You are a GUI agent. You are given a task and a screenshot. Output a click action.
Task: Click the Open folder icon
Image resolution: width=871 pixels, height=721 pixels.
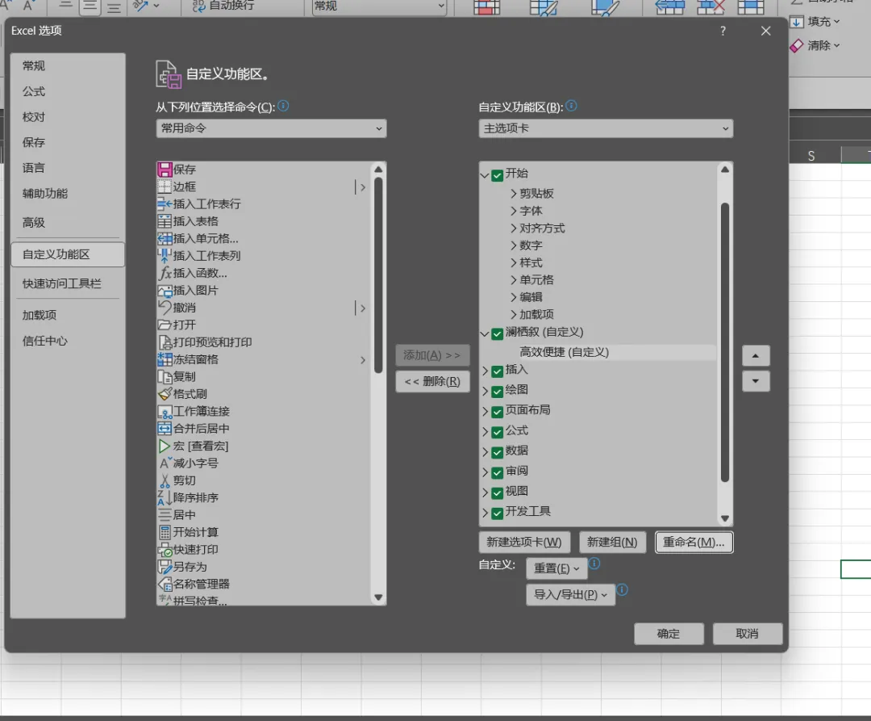click(165, 325)
